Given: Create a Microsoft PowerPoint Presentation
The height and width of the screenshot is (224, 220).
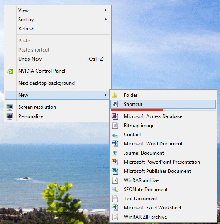Looking at the screenshot, I should coord(163,162).
